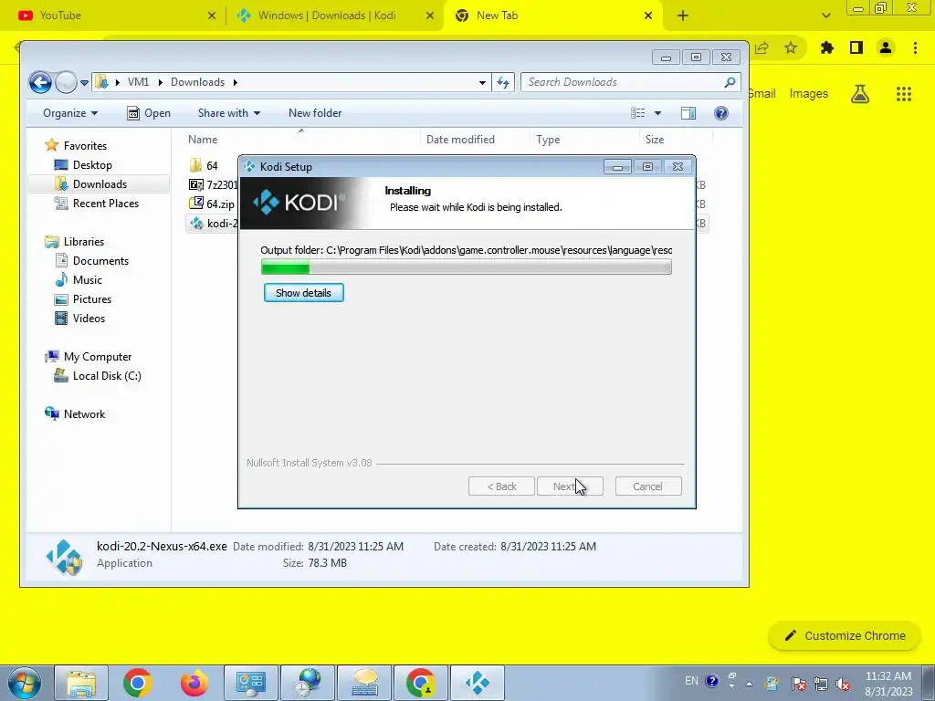Click the Cancel button in Kodi Setup

pos(647,487)
